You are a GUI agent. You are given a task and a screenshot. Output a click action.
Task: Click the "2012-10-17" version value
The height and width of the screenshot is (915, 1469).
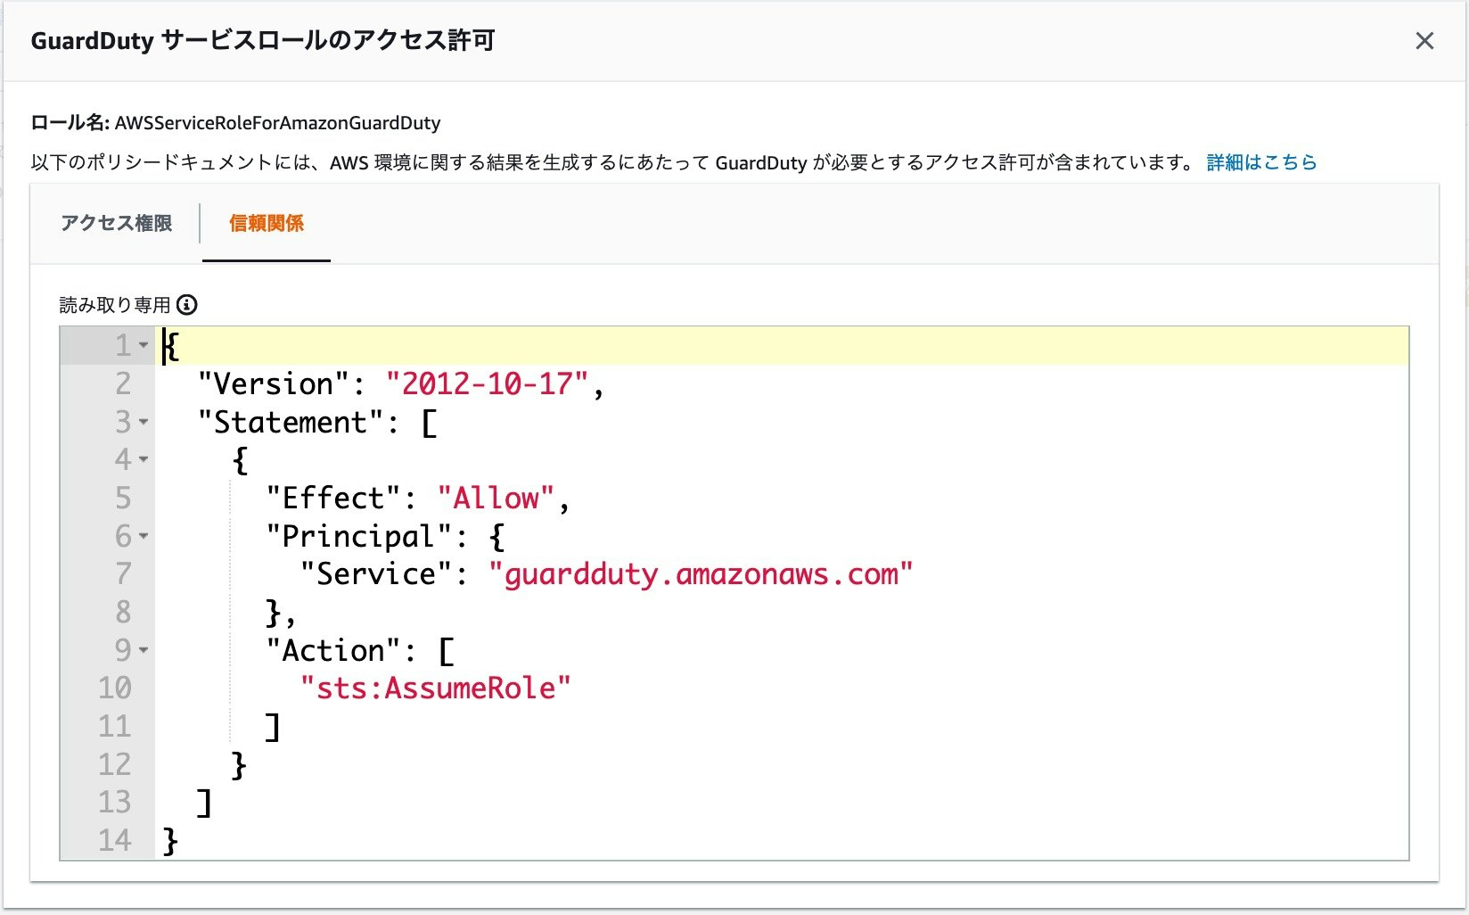488,383
